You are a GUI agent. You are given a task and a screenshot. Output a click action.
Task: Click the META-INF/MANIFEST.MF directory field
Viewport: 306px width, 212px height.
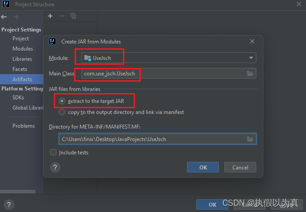tap(158, 139)
